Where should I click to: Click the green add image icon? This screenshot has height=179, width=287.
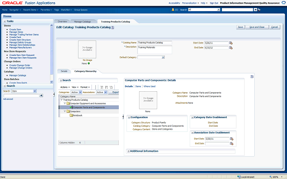[89, 64]
